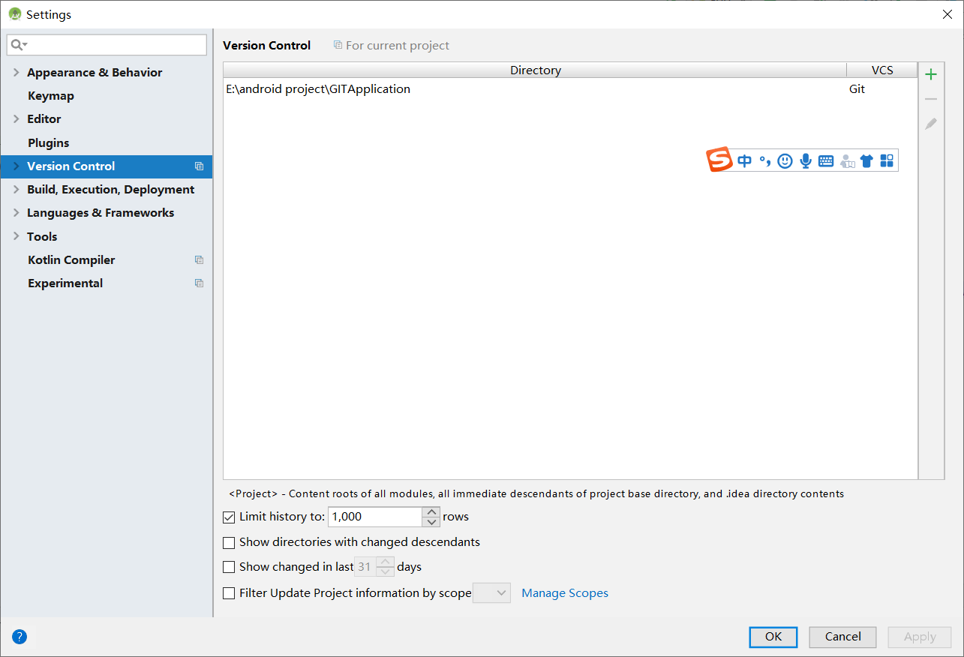Change input skin via the t-shirt icon
The height and width of the screenshot is (657, 964).
click(866, 160)
